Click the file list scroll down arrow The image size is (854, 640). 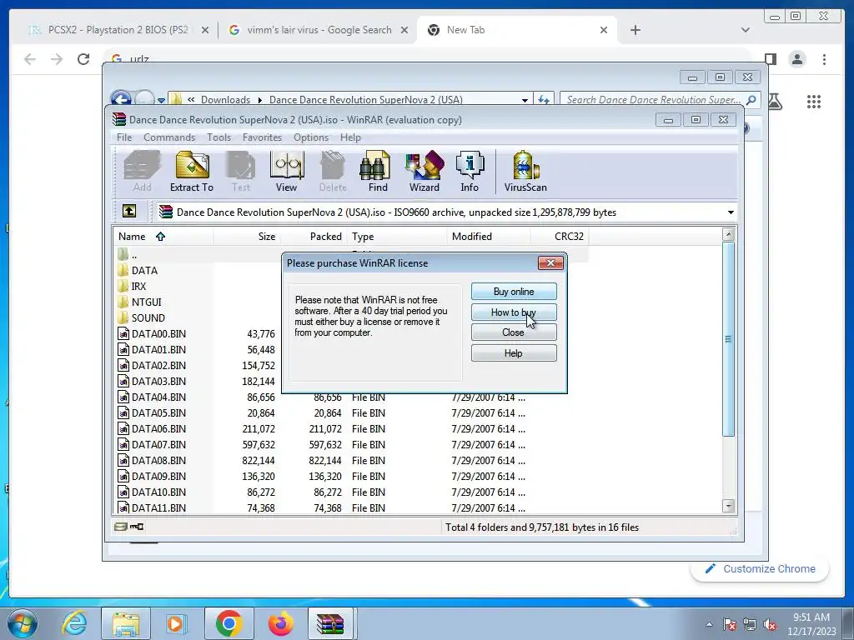(728, 506)
